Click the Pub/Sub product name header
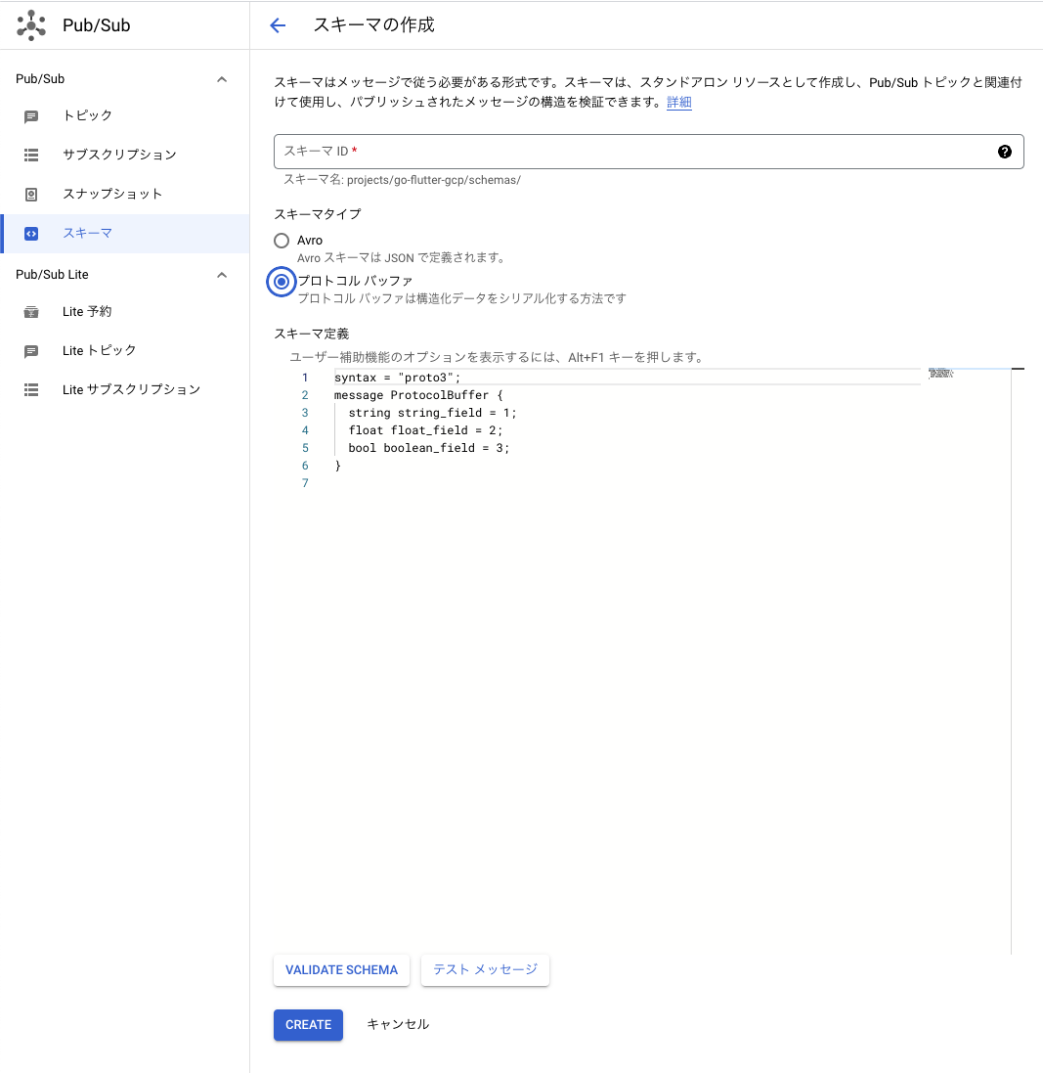Image resolution: width=1043 pixels, height=1073 pixels. tap(97, 25)
